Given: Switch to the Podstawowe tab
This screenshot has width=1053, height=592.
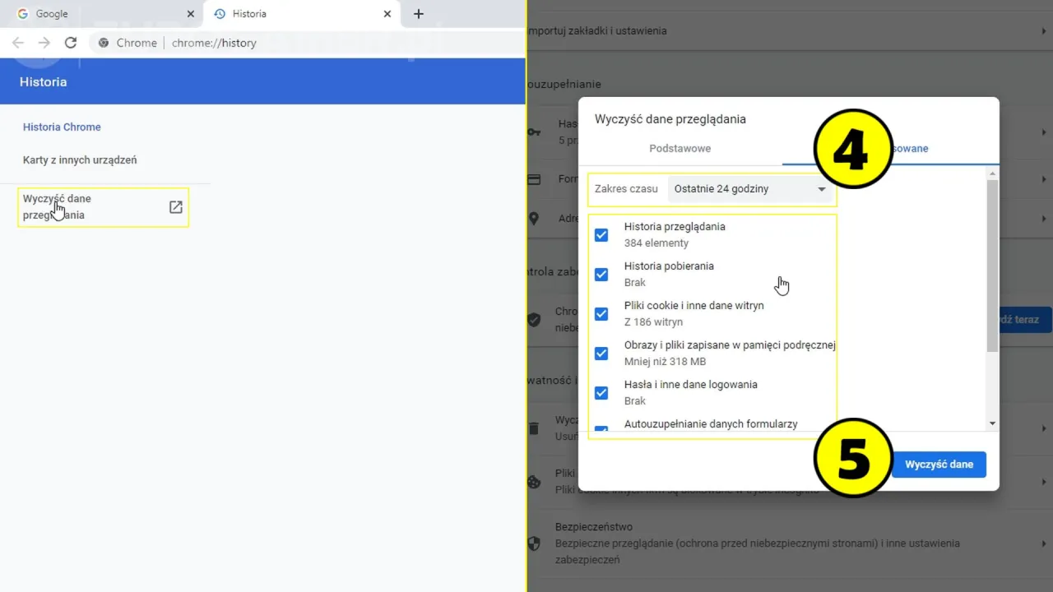Looking at the screenshot, I should coord(680,149).
